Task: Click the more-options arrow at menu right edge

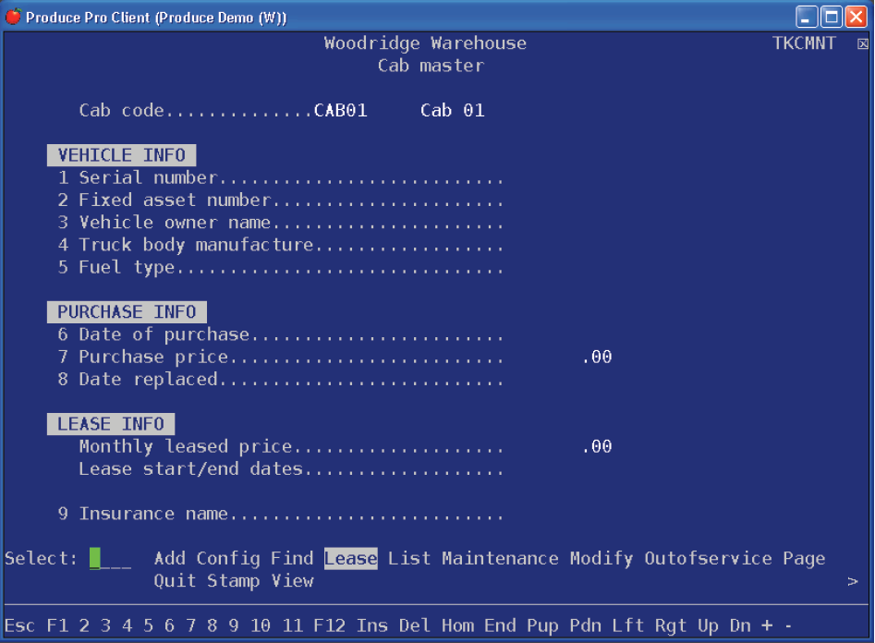Action: [x=852, y=582]
